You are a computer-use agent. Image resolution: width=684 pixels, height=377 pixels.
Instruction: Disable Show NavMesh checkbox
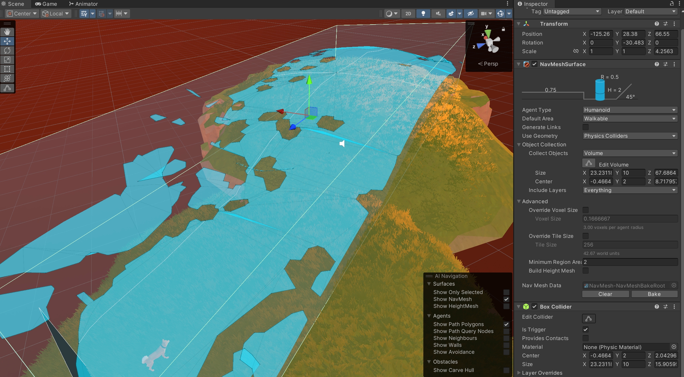coord(506,299)
